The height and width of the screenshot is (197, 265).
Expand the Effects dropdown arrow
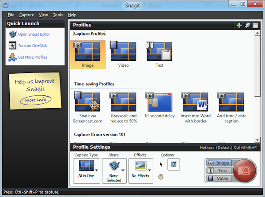coord(149,170)
